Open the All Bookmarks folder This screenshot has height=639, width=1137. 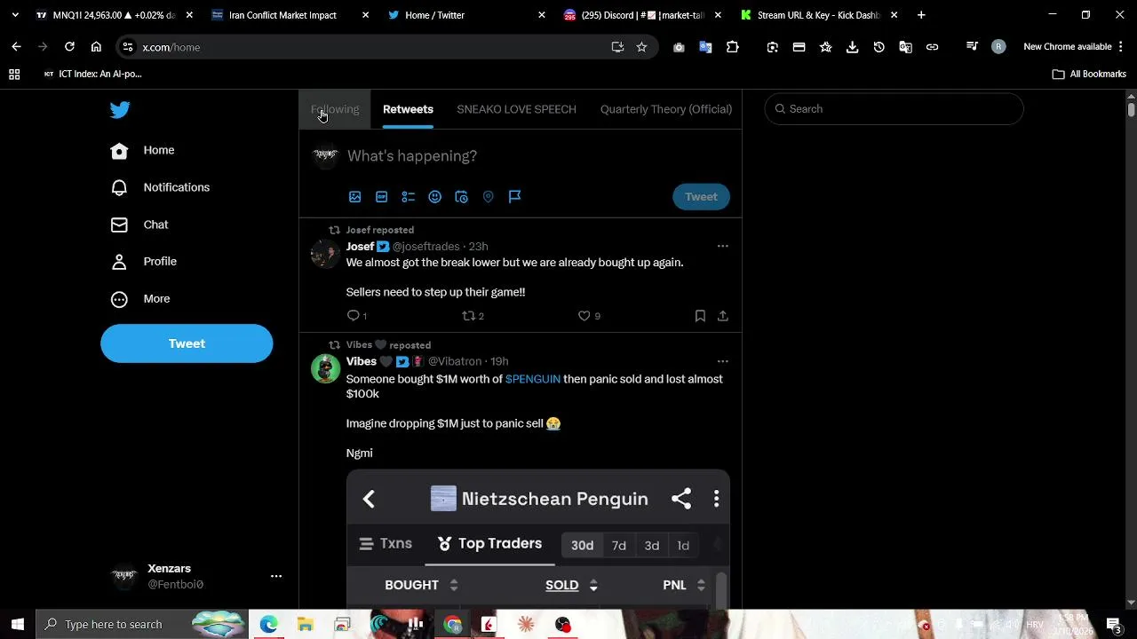click(x=1089, y=75)
